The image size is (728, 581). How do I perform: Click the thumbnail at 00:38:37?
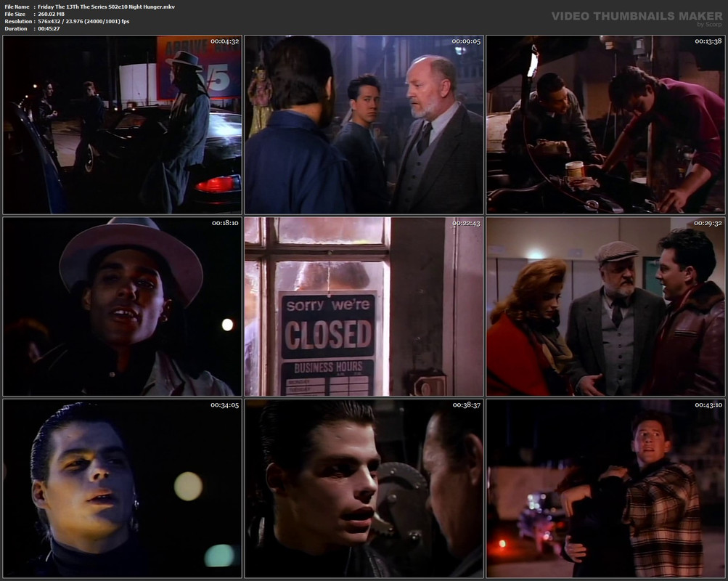click(364, 489)
